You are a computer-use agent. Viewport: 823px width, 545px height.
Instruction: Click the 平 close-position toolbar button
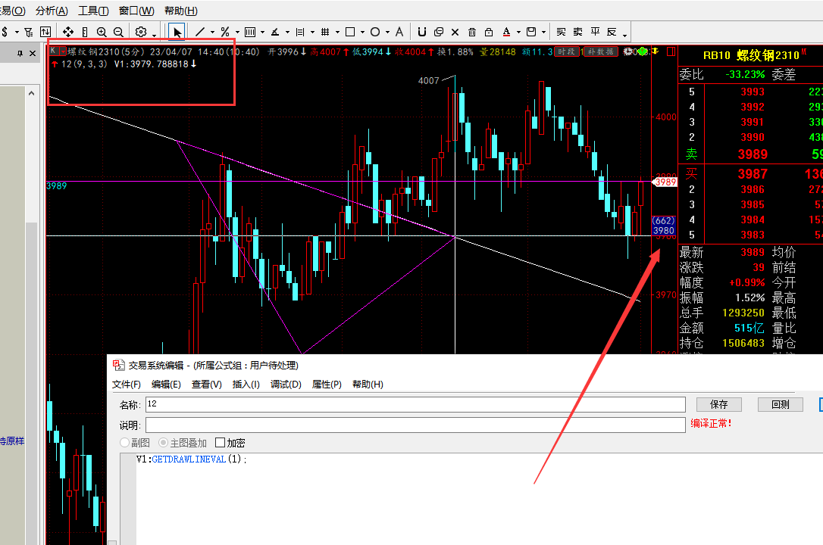tap(595, 32)
